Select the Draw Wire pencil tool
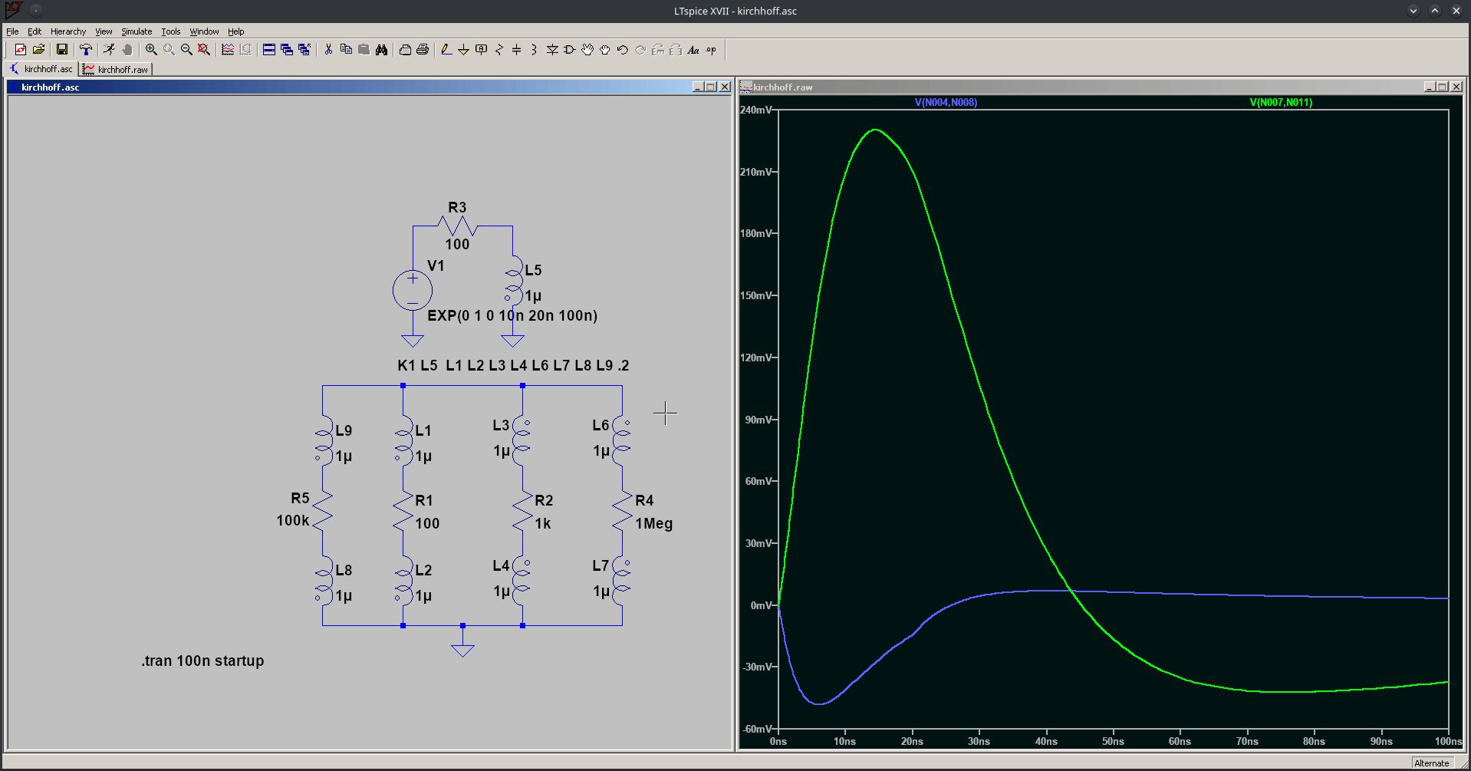This screenshot has height=771, width=1471. point(446,50)
